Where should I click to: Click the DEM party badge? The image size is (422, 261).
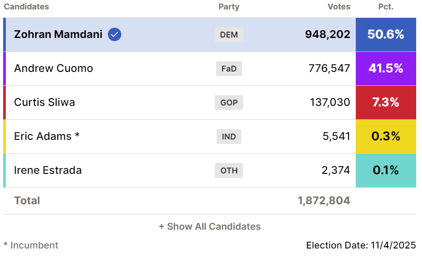229,34
